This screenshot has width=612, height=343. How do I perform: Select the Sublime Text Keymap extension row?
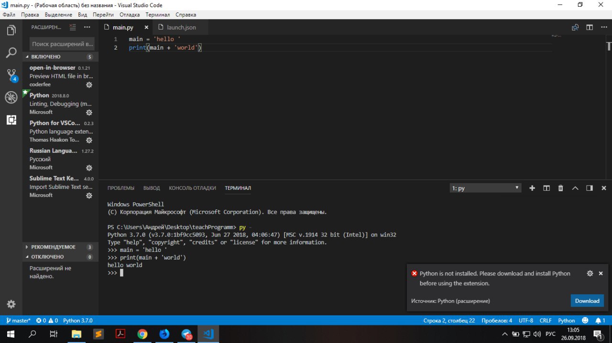(x=60, y=187)
